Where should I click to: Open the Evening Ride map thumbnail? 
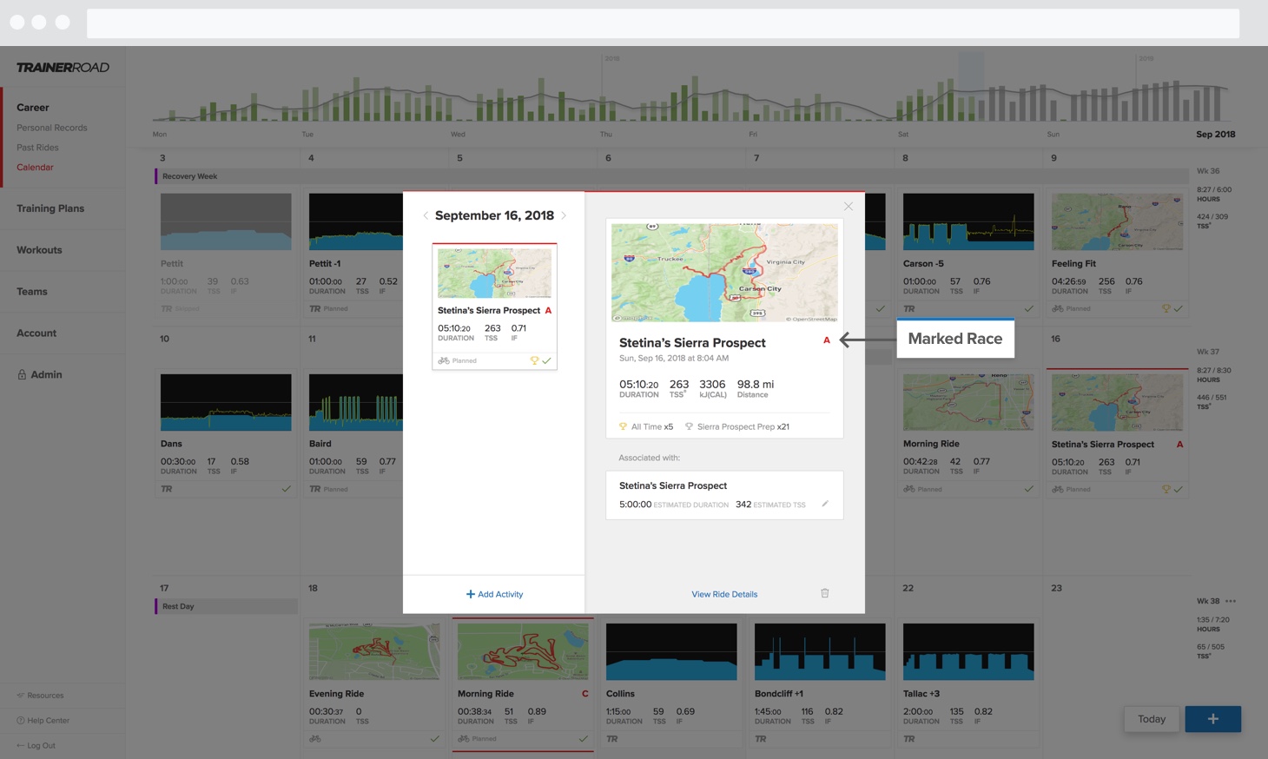click(x=374, y=651)
